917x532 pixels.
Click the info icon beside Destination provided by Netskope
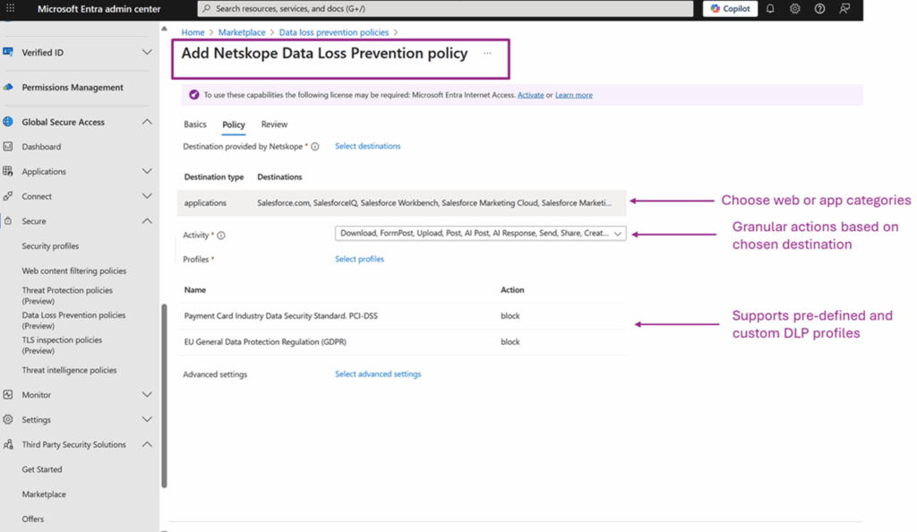[x=315, y=146]
